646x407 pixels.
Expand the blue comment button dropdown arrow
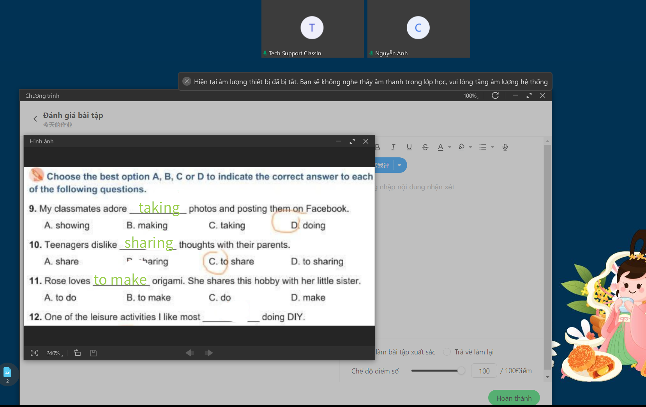click(x=399, y=166)
